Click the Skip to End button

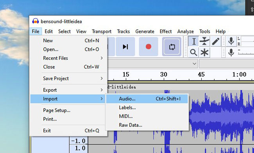point(125,46)
